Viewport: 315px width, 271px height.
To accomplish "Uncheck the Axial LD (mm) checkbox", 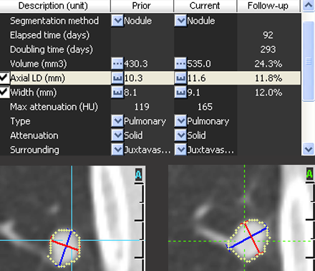I will click(x=4, y=77).
